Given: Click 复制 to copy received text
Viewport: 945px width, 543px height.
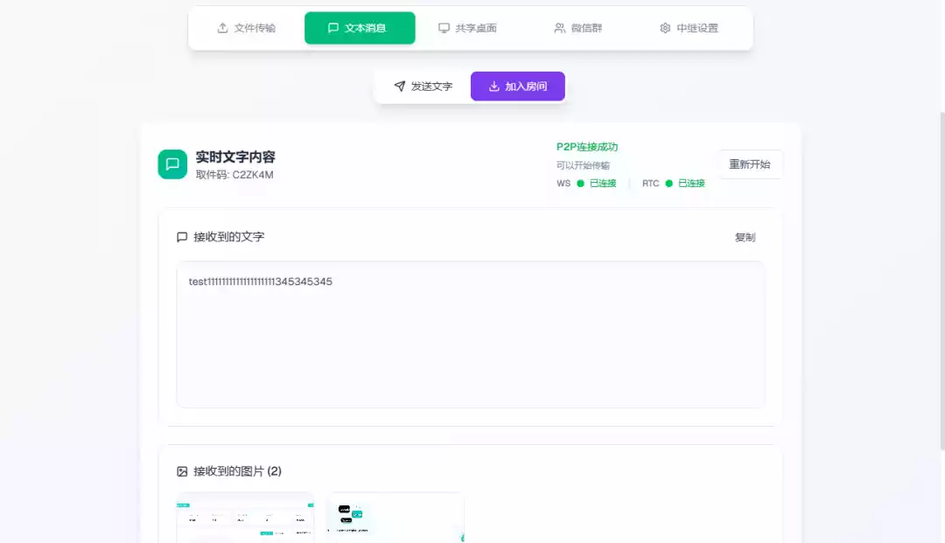Looking at the screenshot, I should tap(745, 236).
